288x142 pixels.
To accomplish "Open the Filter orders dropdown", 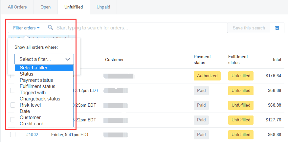I will click(x=26, y=28).
